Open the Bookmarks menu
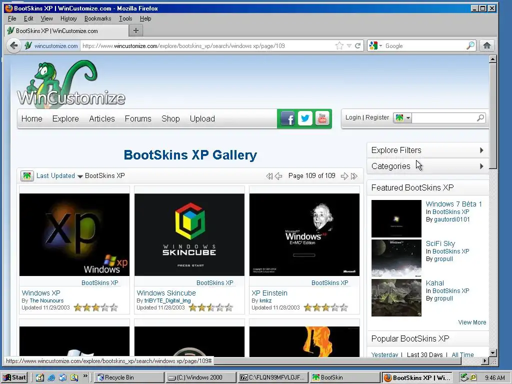The image size is (512, 384). 97,18
